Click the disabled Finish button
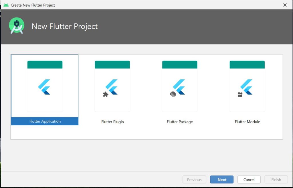The image size is (293, 188). (x=276, y=180)
